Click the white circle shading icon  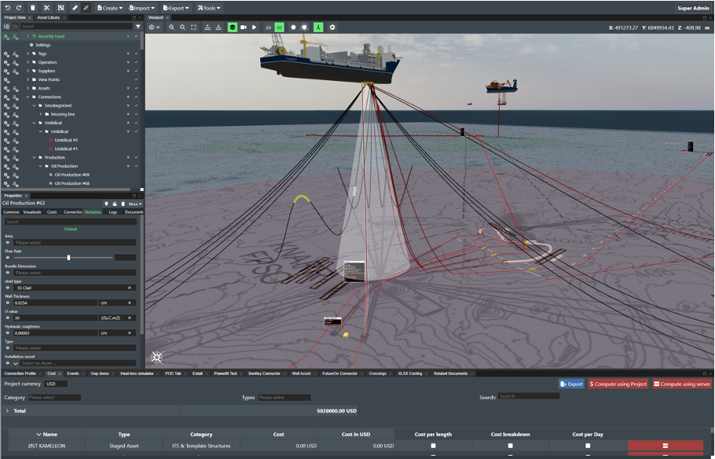point(293,28)
